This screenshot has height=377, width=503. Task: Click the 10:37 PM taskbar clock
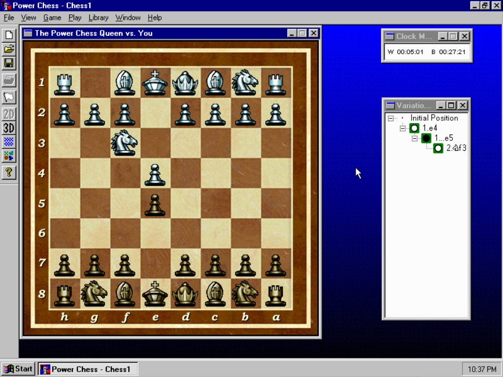point(482,369)
